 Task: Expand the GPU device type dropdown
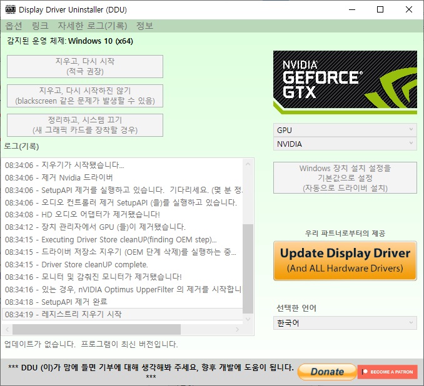click(345, 130)
